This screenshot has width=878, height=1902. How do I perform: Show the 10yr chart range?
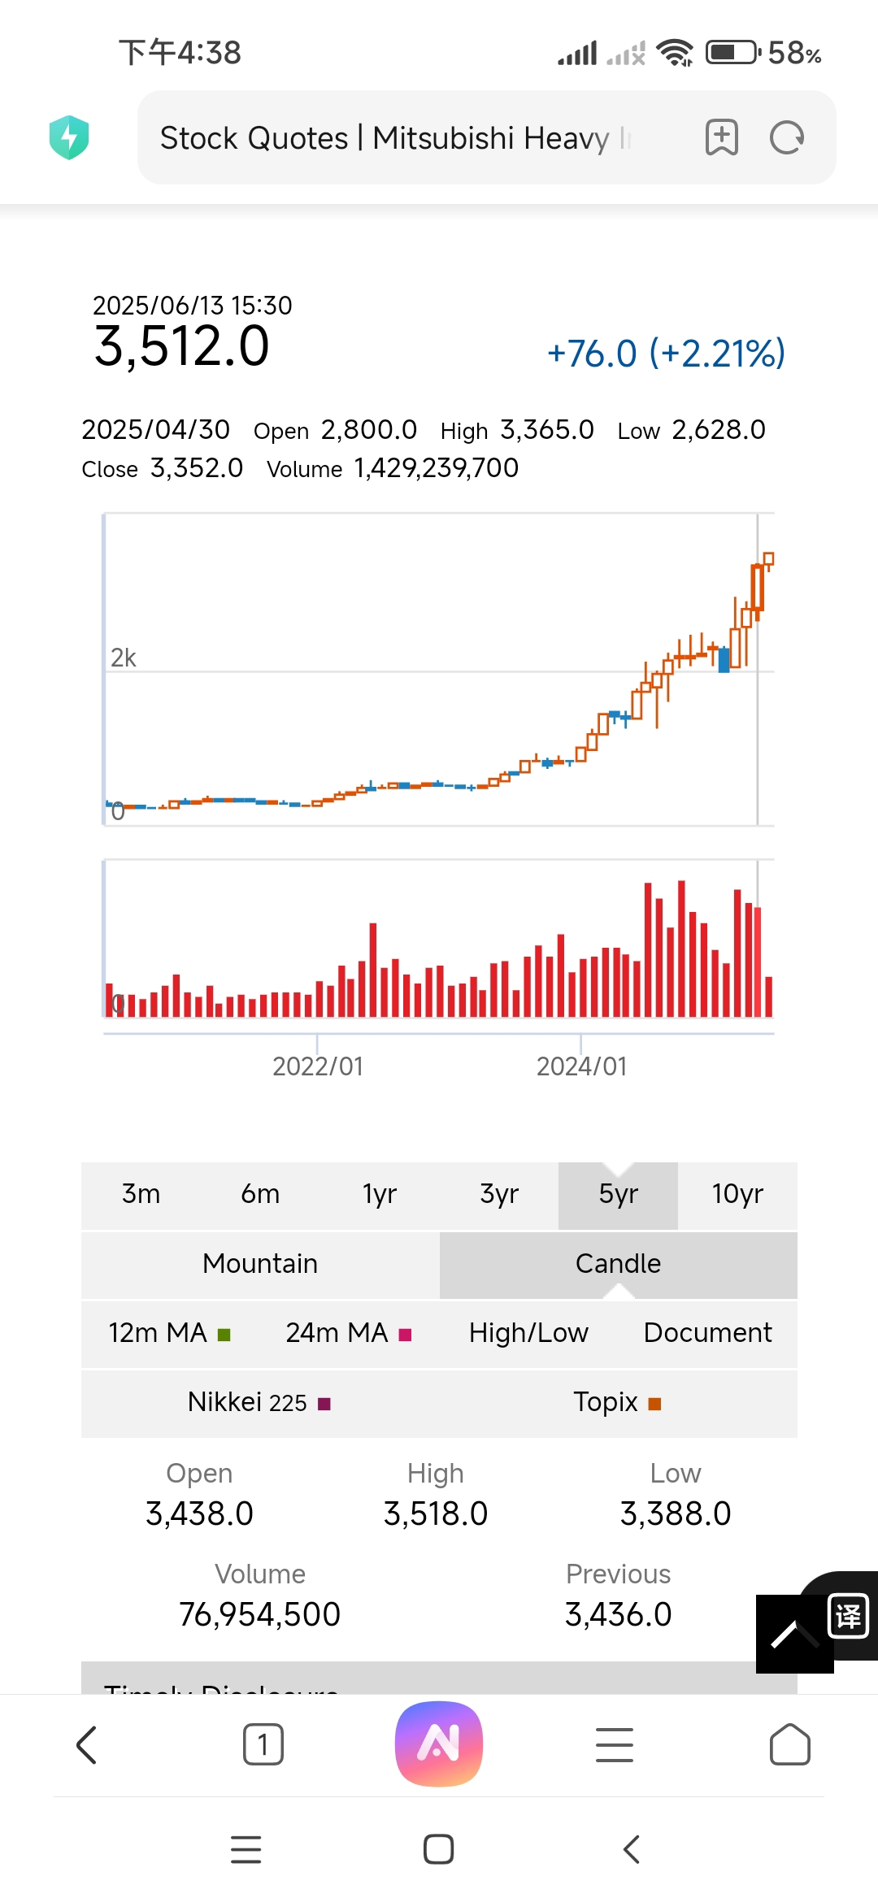737,1194
